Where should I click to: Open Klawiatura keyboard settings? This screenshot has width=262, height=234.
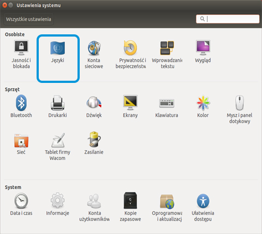(166, 108)
